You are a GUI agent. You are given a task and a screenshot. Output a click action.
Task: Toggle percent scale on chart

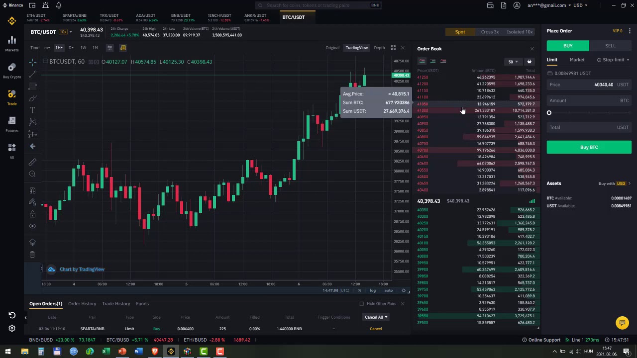pyautogui.click(x=359, y=290)
